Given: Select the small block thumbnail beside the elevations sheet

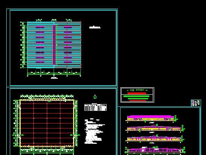Looking at the screenshot, I should (196, 103).
